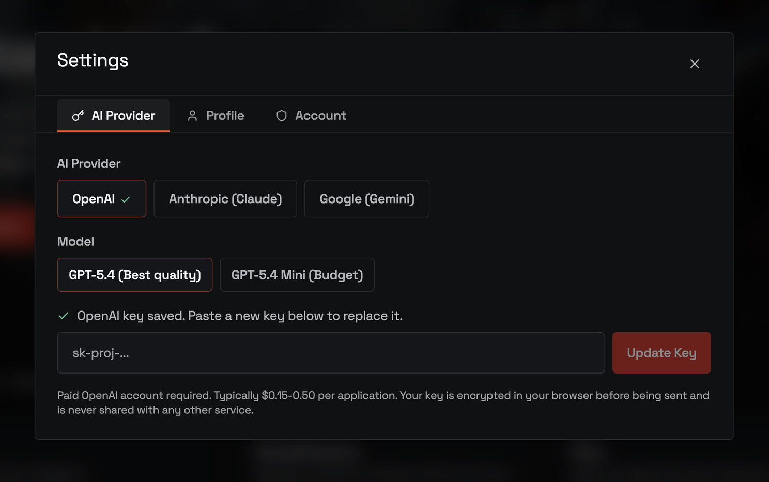This screenshot has width=769, height=482.
Task: Click the checkmark inside the OpenAI option
Action: (x=126, y=199)
